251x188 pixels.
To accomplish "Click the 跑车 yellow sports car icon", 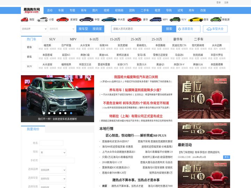I will (196, 19).
